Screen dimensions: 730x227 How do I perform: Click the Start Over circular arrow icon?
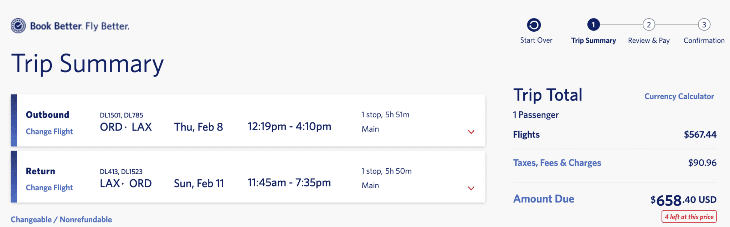pos(533,25)
